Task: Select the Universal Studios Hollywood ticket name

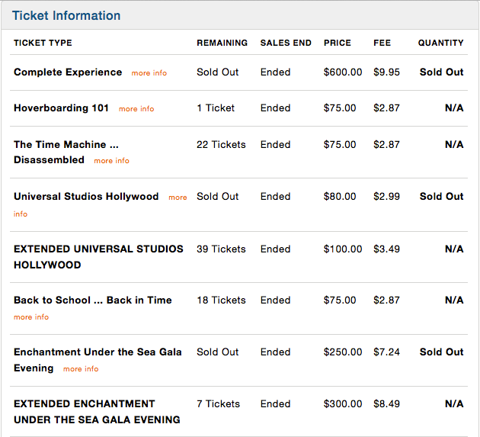Action: tap(86, 196)
